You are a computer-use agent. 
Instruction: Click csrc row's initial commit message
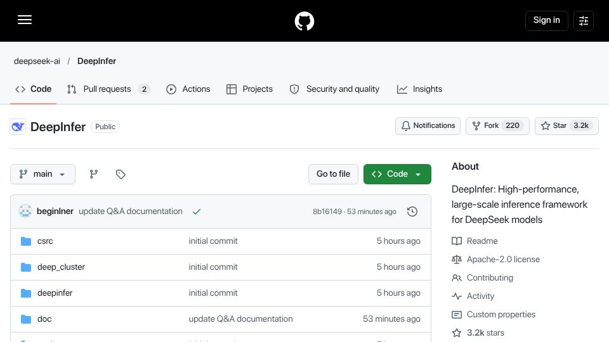(213, 241)
